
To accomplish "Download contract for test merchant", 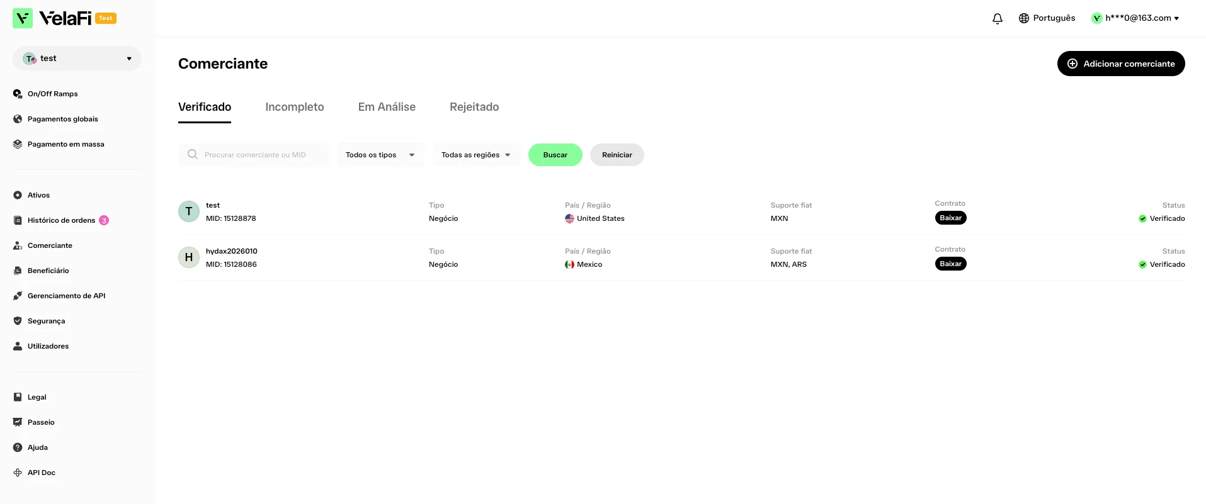I will point(951,218).
